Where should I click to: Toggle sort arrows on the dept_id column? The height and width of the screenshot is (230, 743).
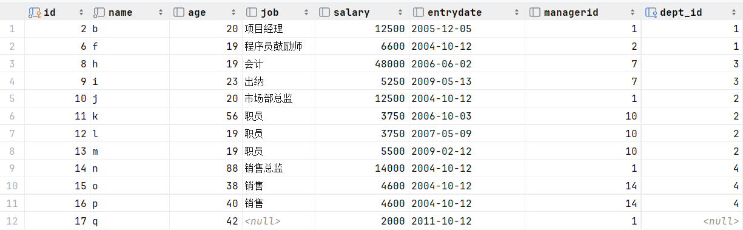[735, 12]
